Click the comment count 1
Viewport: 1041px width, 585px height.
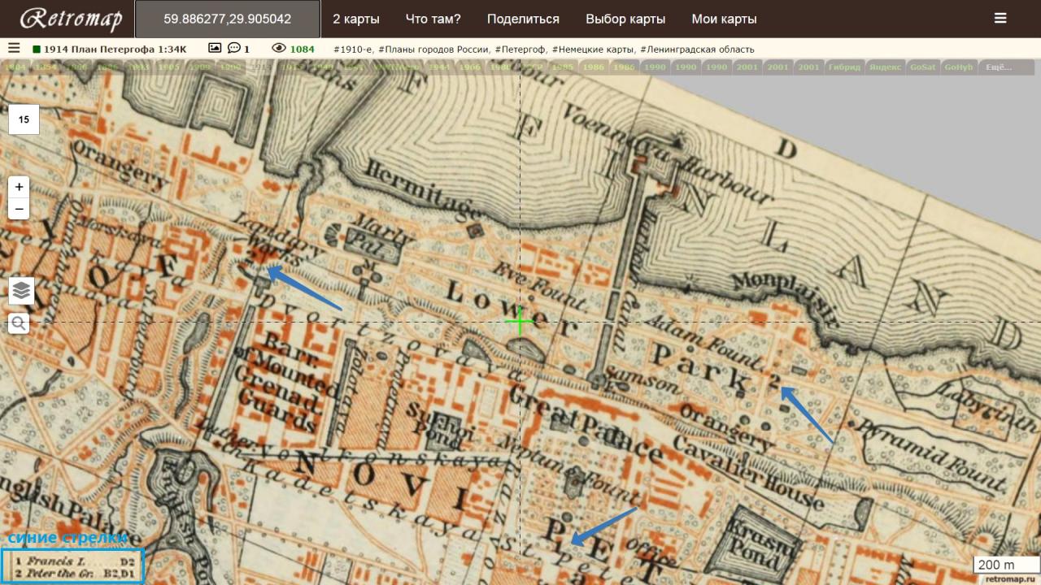pos(246,50)
